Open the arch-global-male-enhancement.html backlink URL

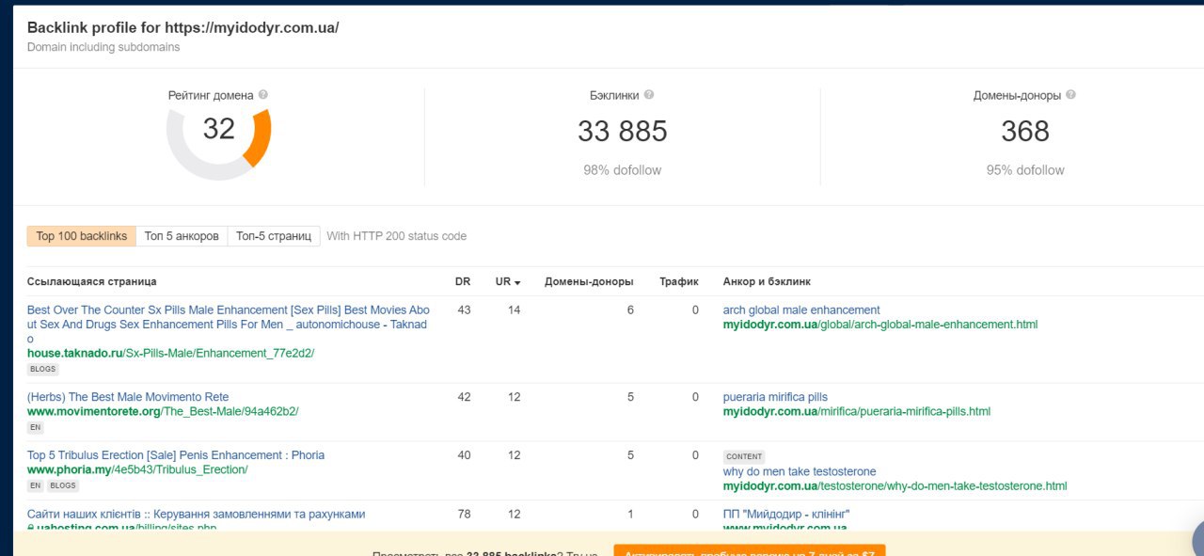tap(880, 324)
